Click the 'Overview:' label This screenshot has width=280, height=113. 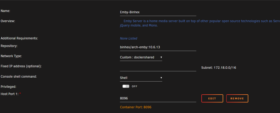[8, 21]
